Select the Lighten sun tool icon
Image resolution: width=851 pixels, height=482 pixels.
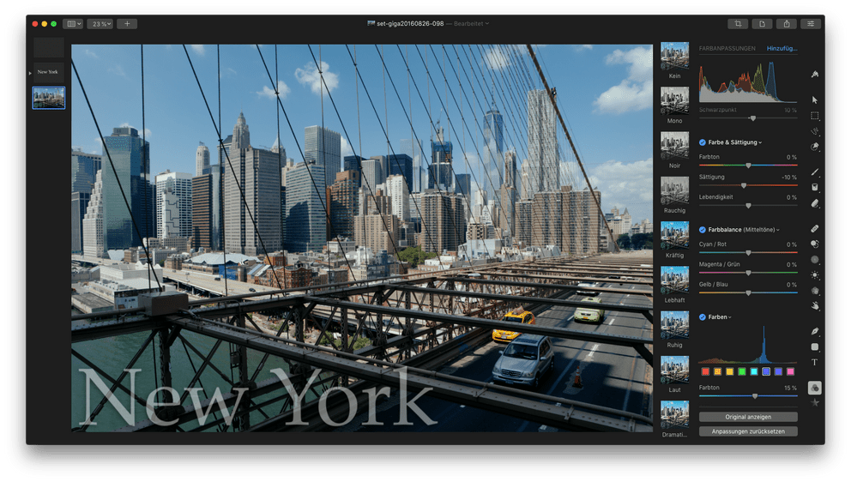pos(815,275)
